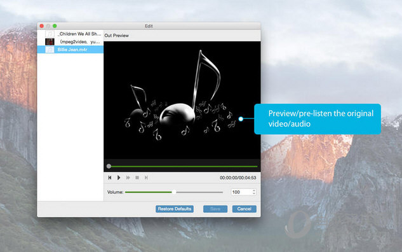Stop the preview playback
Screen dimensions: 402x252
(137, 178)
